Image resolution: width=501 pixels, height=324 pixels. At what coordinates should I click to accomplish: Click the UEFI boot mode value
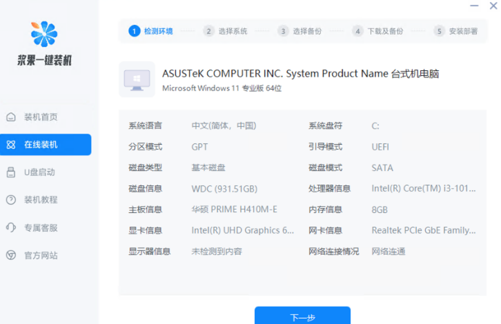[380, 147]
